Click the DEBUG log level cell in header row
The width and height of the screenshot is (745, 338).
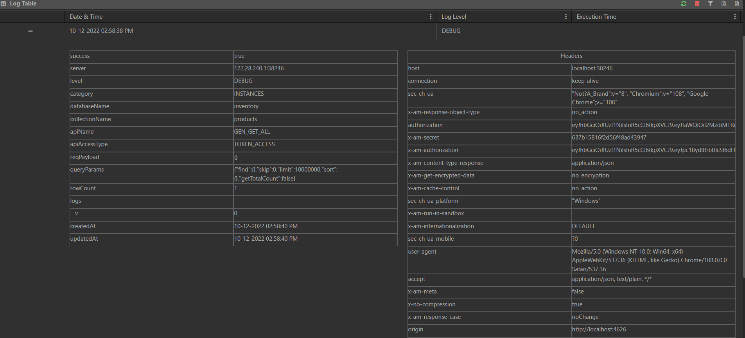point(451,31)
